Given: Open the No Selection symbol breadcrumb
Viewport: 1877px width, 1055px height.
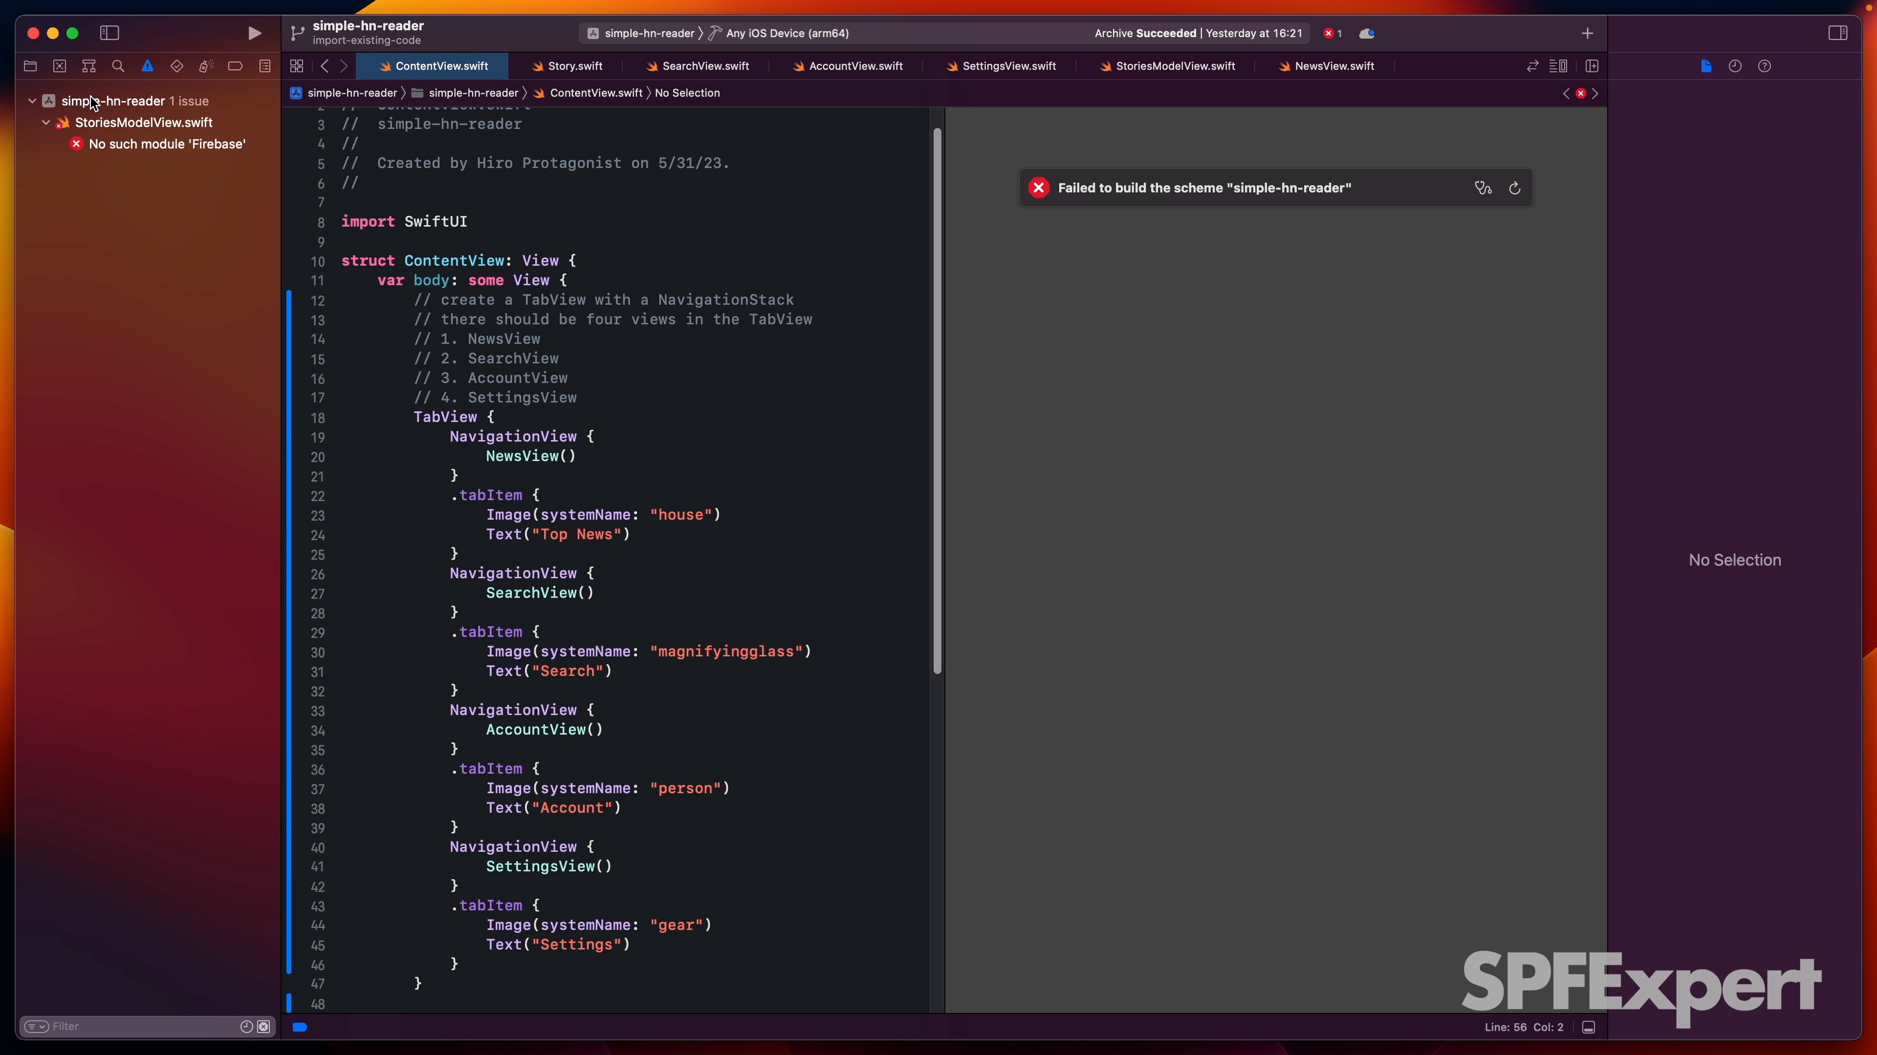Looking at the screenshot, I should point(687,93).
